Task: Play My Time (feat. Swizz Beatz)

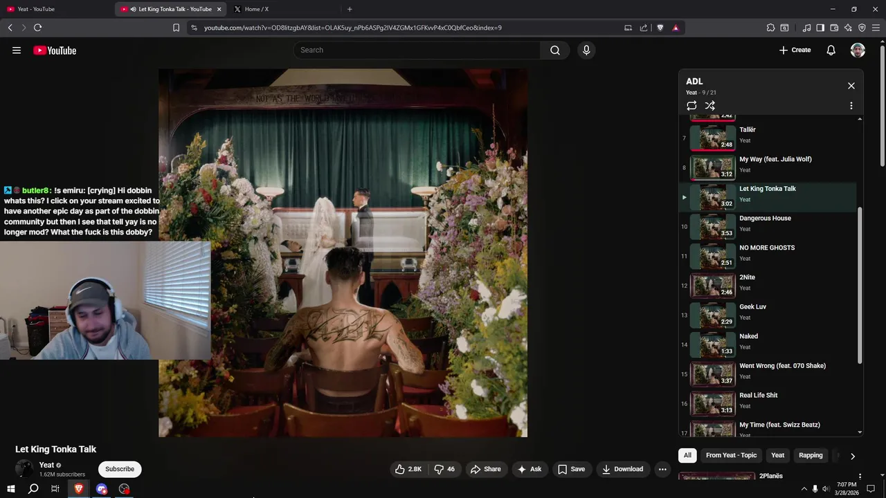Action: tap(768, 427)
